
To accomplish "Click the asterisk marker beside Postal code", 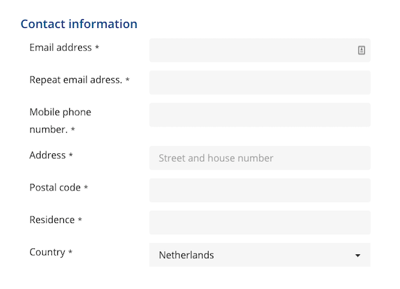I will [x=86, y=187].
